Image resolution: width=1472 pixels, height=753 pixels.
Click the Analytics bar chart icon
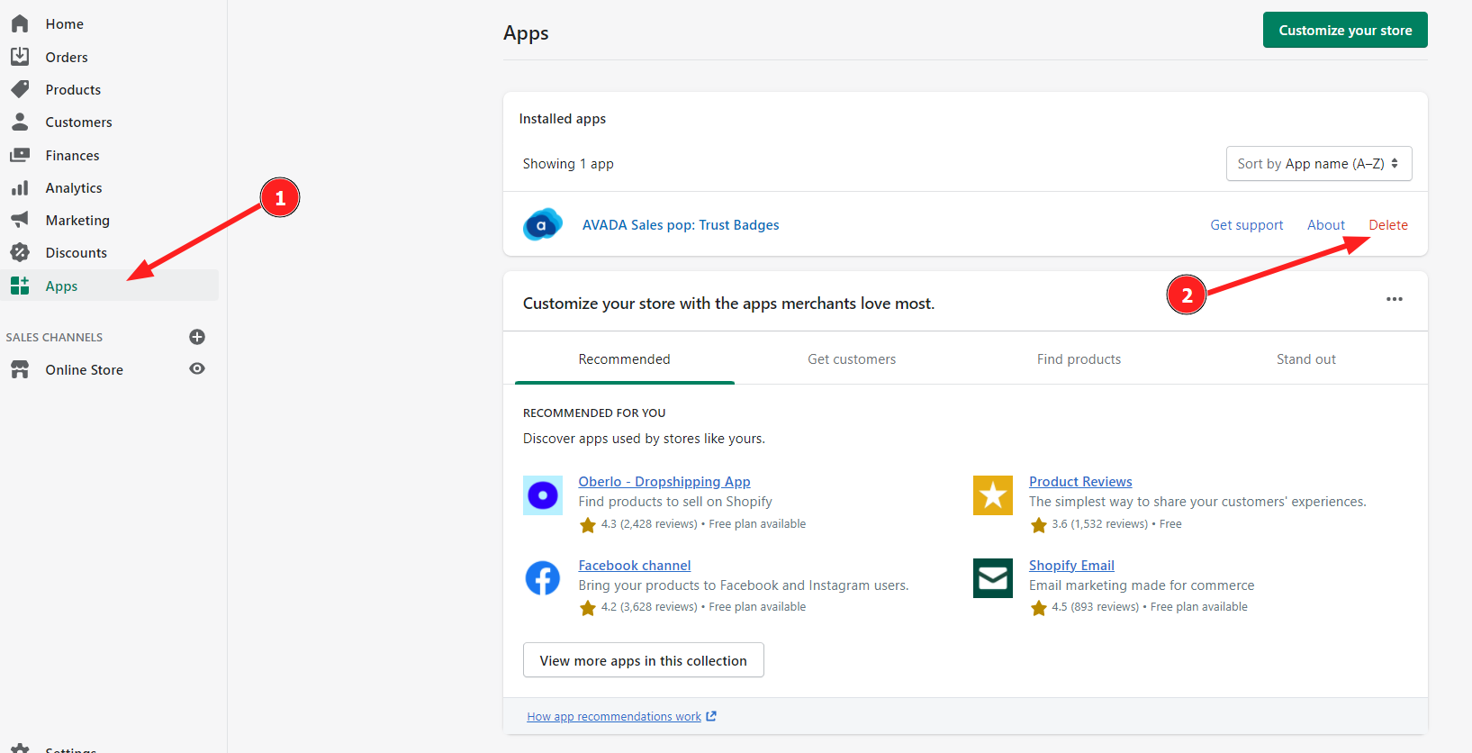(x=20, y=187)
